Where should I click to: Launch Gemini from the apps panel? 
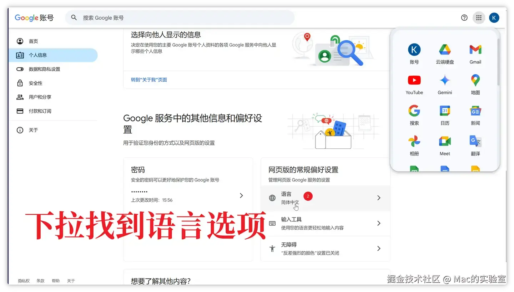point(445,84)
